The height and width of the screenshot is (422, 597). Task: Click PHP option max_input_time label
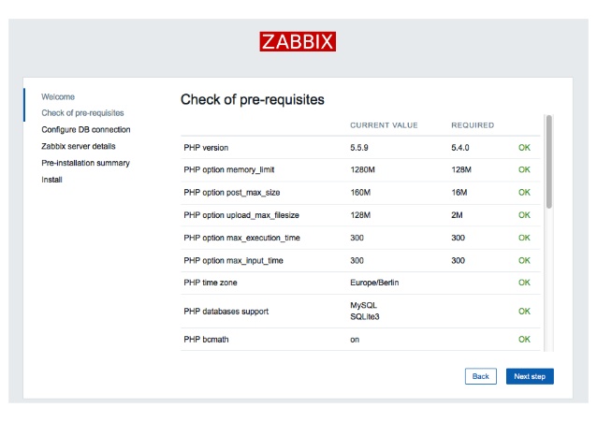233,261
